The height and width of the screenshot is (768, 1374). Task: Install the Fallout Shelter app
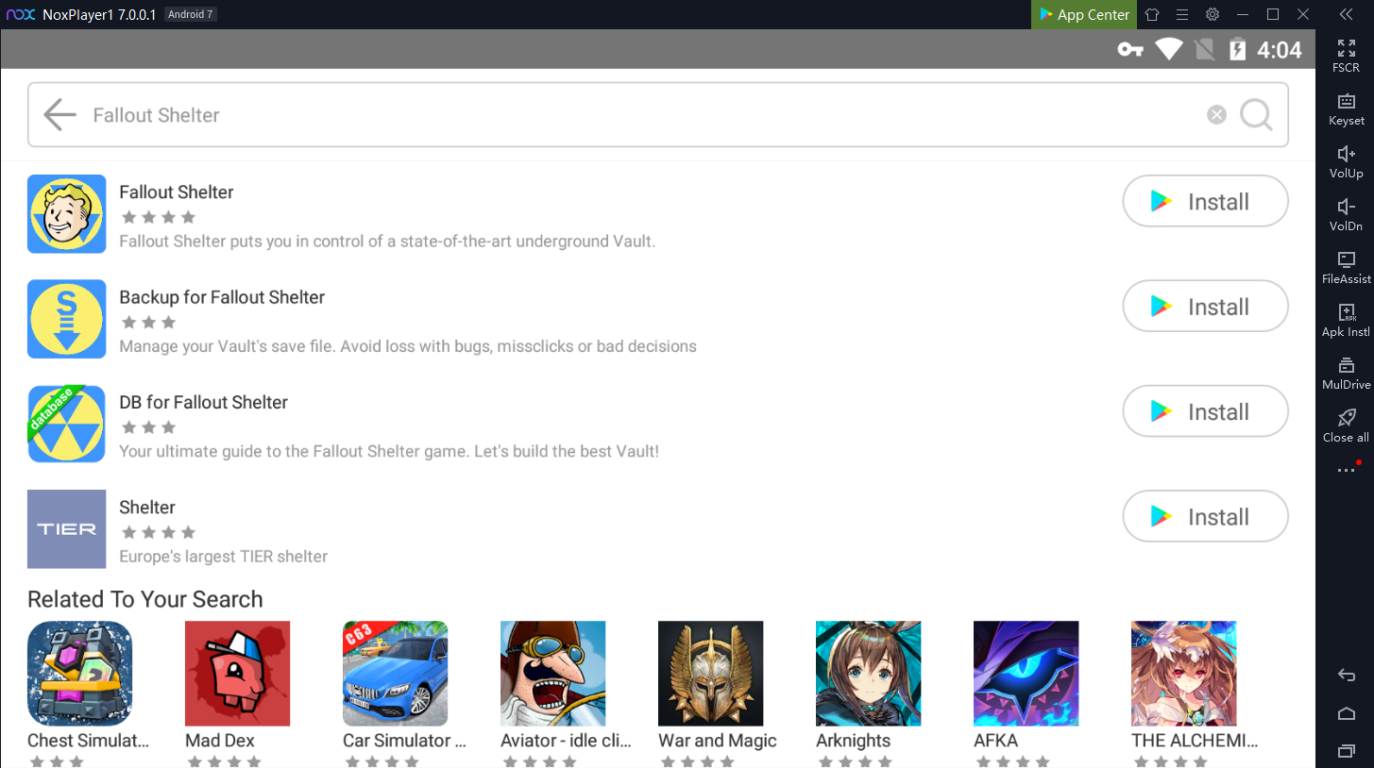pos(1205,201)
